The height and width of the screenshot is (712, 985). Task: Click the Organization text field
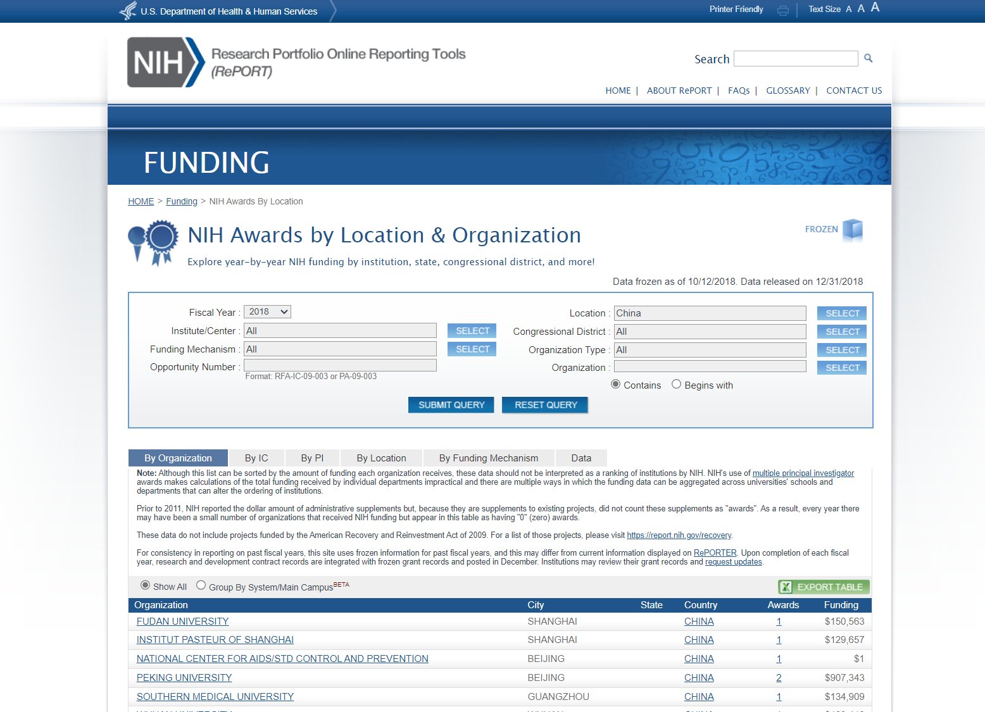tap(710, 366)
